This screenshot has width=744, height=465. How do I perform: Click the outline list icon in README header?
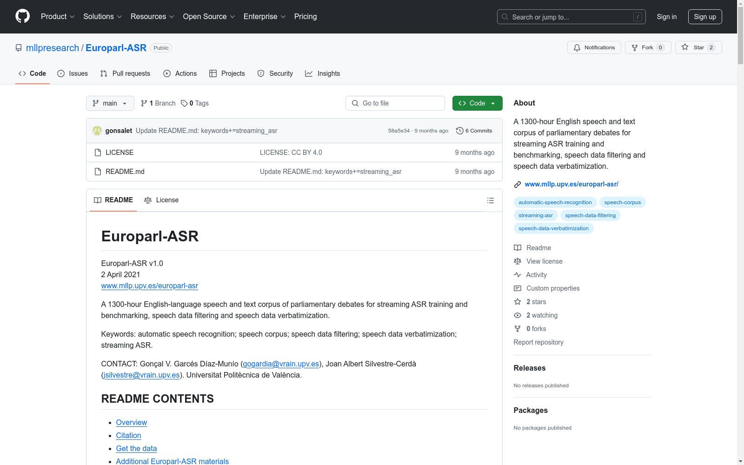[x=490, y=200]
